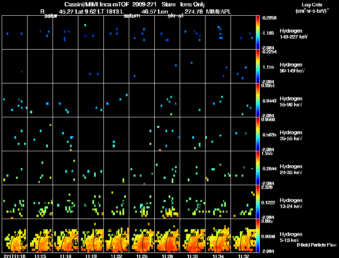Open the 5-13 keV panel at 11:28
The image size is (339, 258).
click(x=167, y=236)
